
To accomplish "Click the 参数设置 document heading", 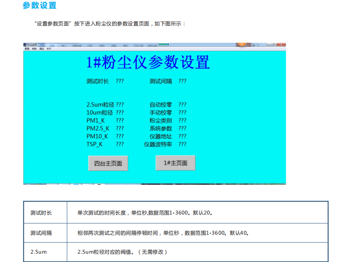I will [x=40, y=5].
